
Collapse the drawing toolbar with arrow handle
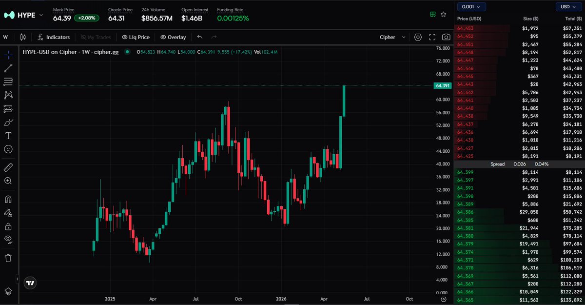coord(18,279)
